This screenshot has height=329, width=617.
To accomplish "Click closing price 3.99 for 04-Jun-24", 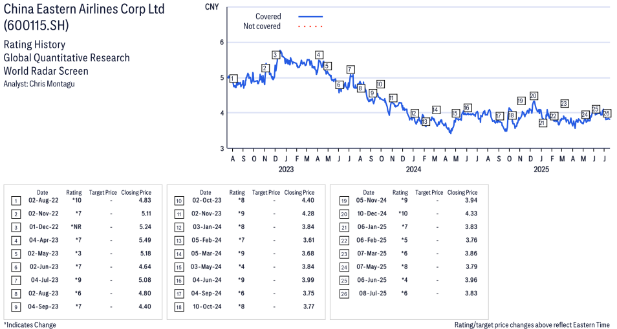I will (308, 281).
